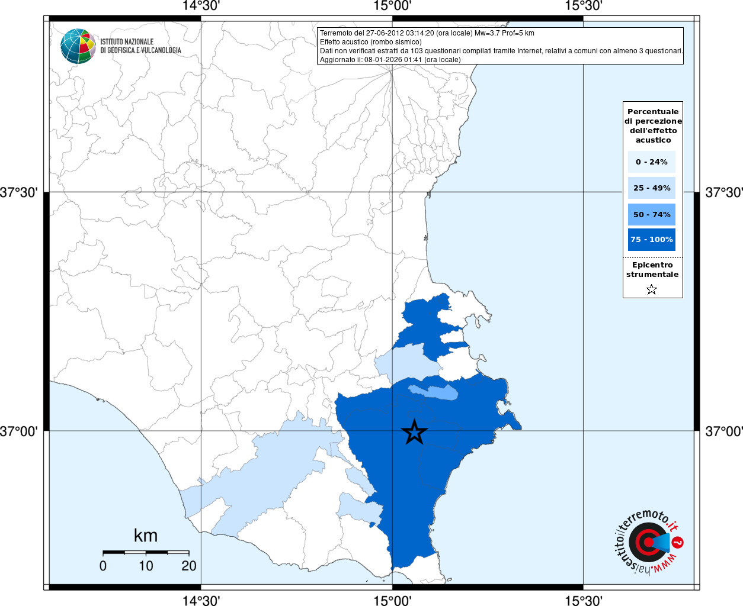Click the black and white scale bar
This screenshot has width=743, height=606.
click(146, 553)
